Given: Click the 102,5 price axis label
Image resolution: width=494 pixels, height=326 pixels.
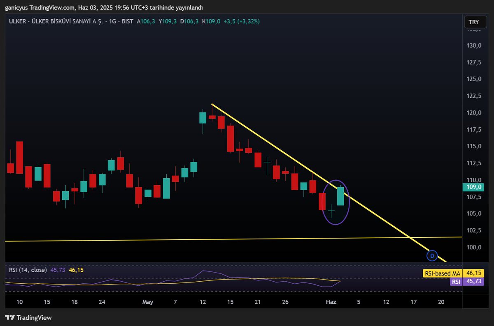Looking at the screenshot, I should 474,230.
